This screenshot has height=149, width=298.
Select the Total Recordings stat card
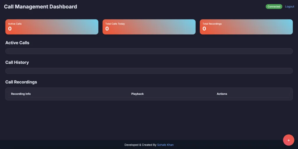(246, 27)
